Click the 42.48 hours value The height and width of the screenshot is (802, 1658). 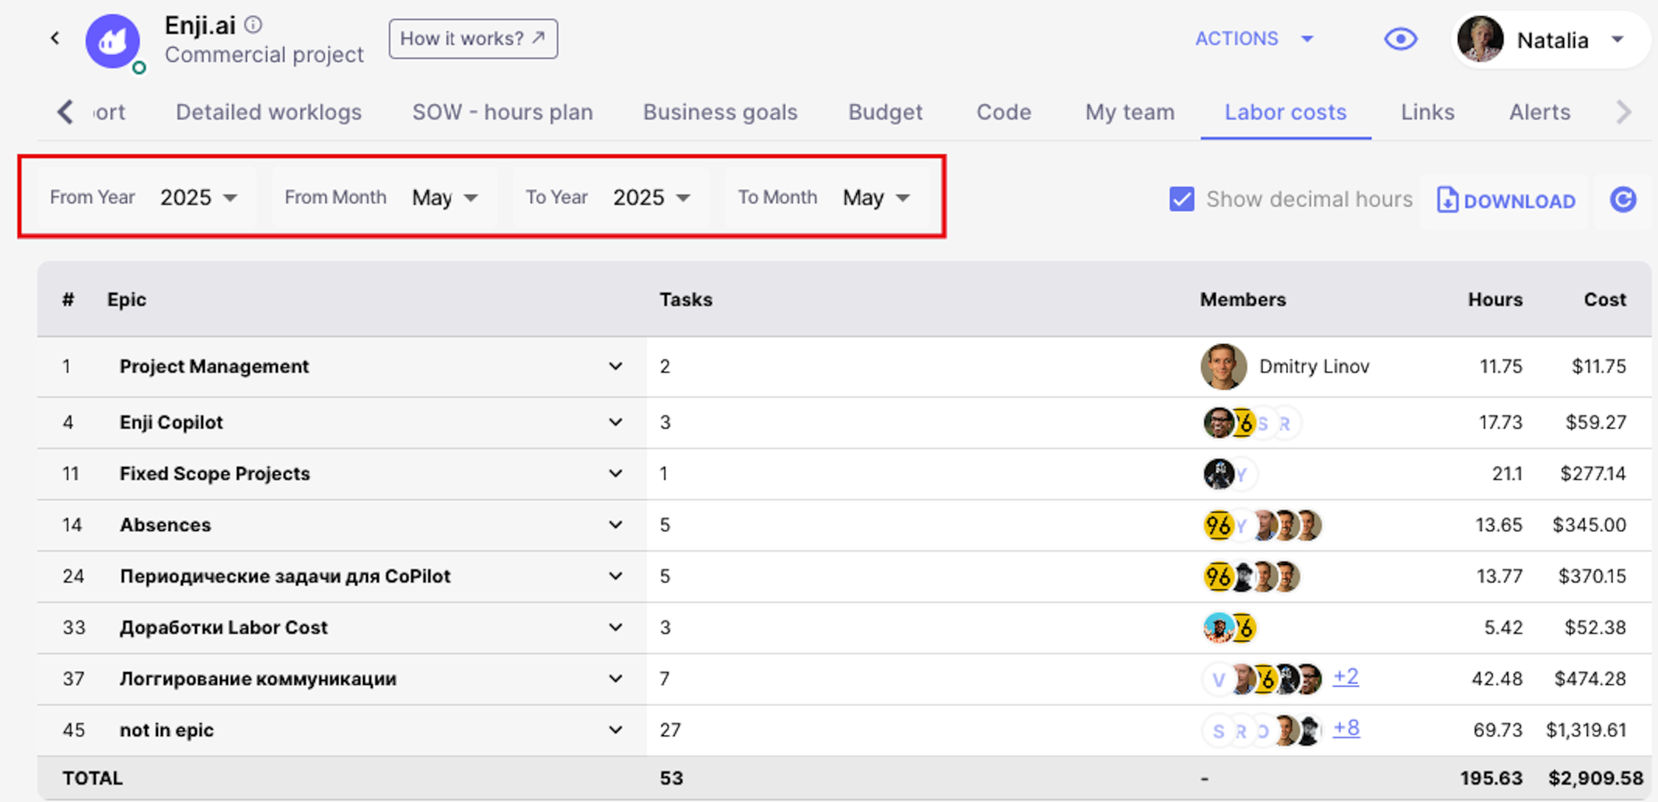pyautogui.click(x=1497, y=678)
